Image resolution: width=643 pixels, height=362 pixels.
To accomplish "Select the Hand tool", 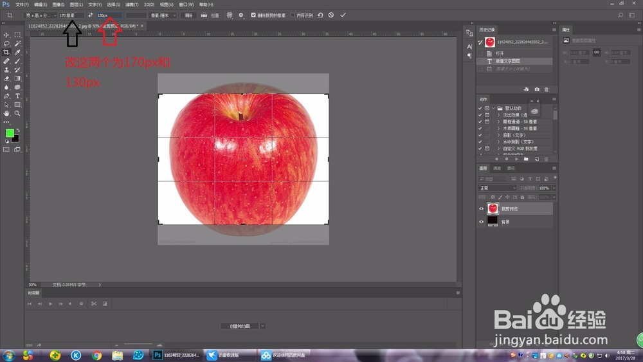I will point(6,113).
